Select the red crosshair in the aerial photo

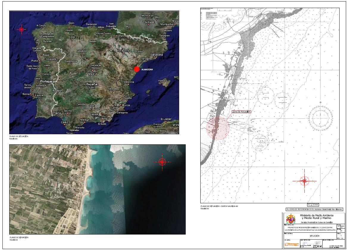click(162, 162)
